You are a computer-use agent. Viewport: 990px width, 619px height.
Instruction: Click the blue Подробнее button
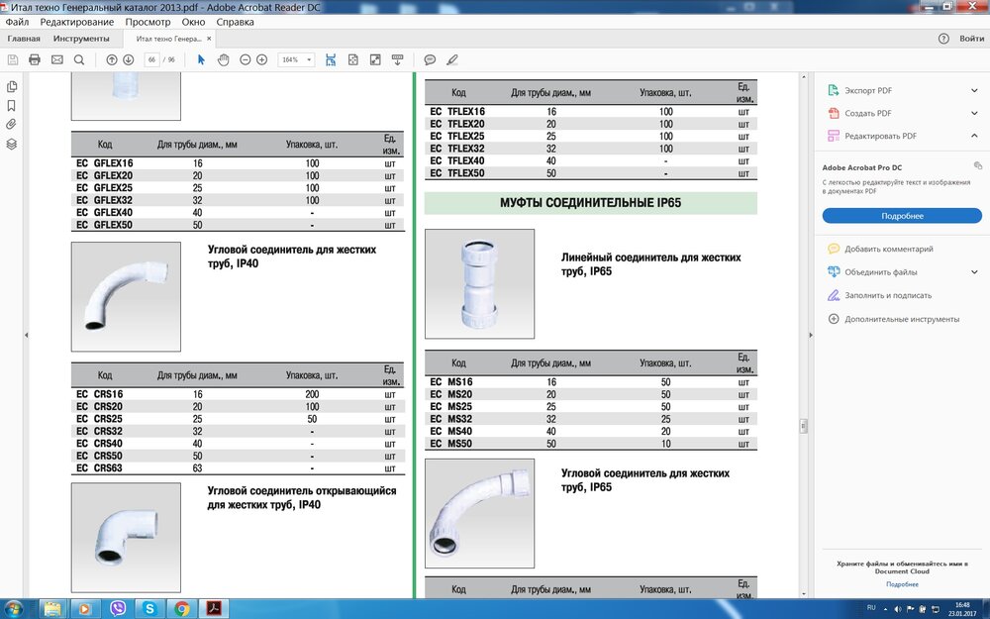[x=902, y=216]
